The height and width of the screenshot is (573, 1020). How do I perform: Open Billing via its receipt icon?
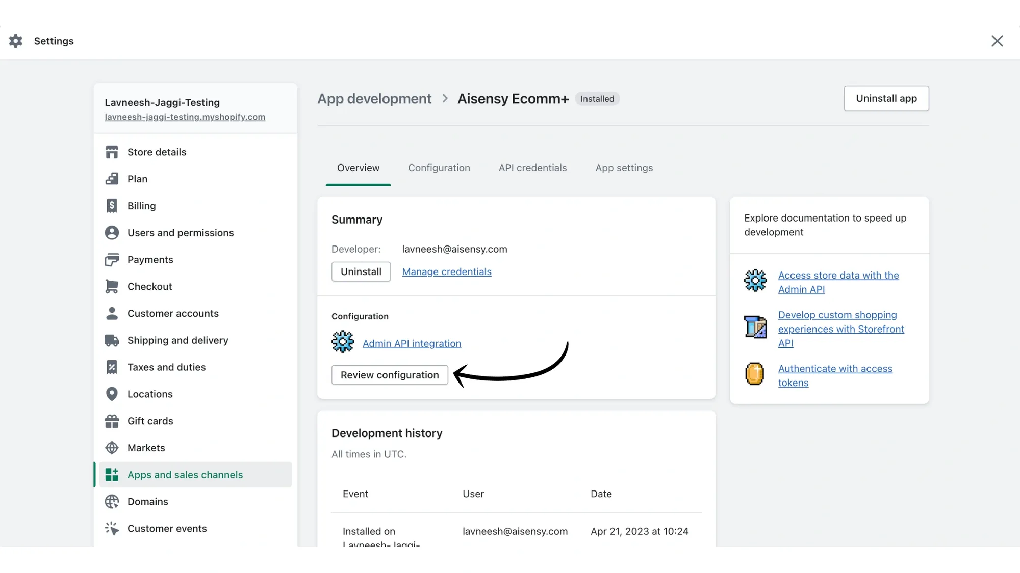point(112,205)
